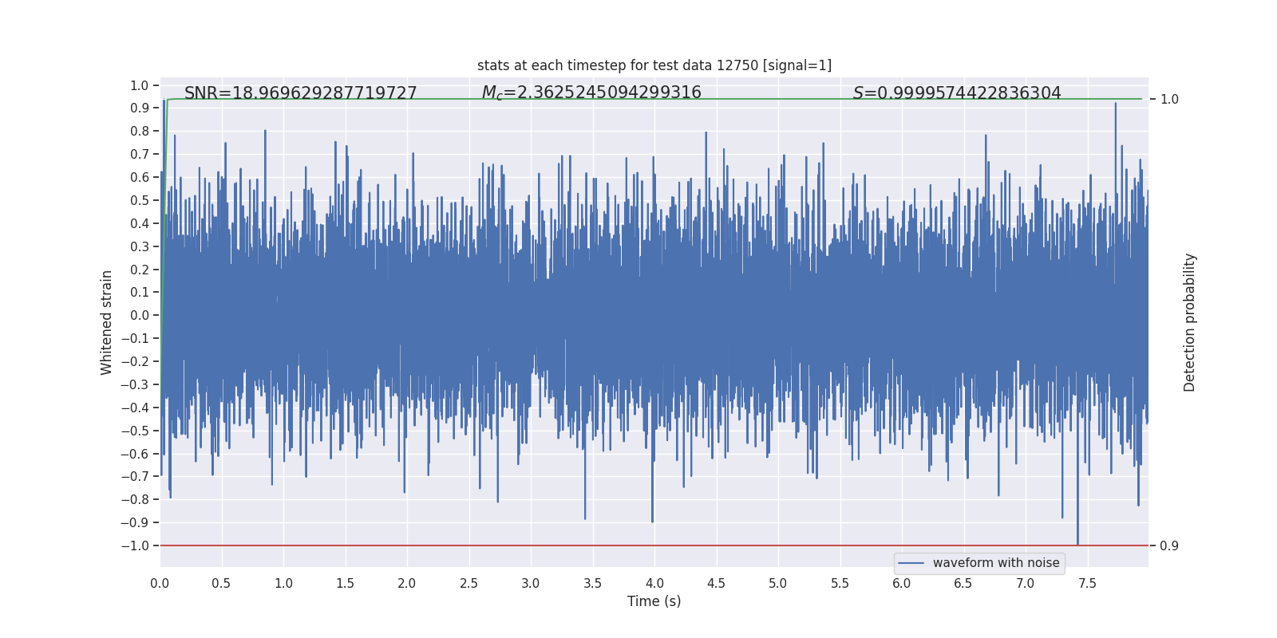Click the −0.5 tick on the strain axis
The width and height of the screenshot is (1277, 638).
135,431
